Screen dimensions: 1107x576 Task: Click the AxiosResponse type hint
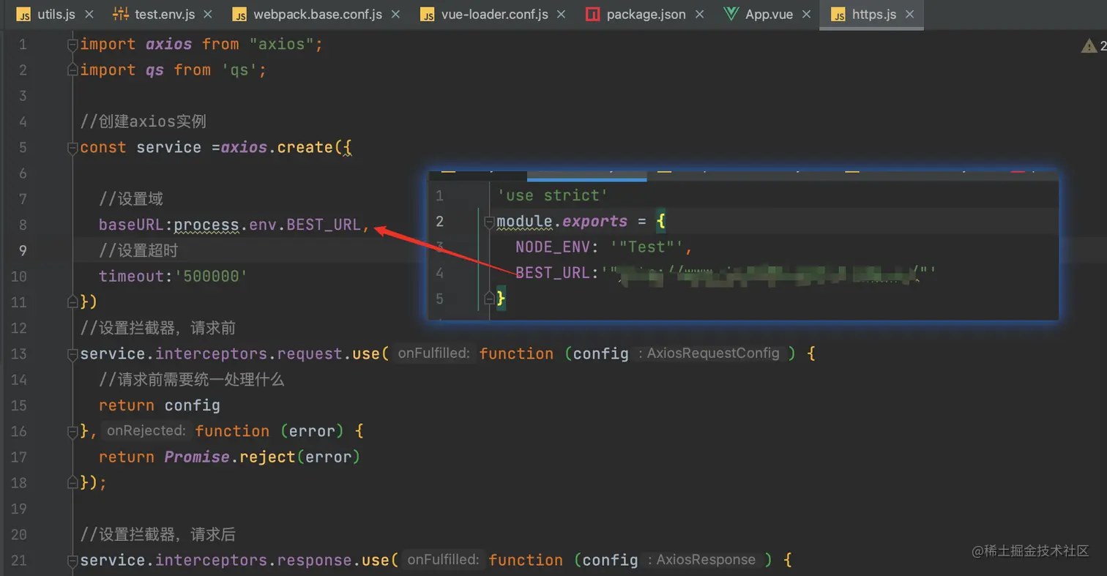(x=706, y=560)
